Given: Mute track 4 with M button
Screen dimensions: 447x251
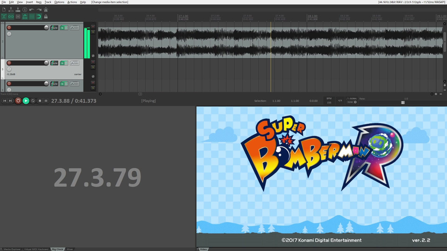Looking at the screenshot, I should click(x=93, y=83).
